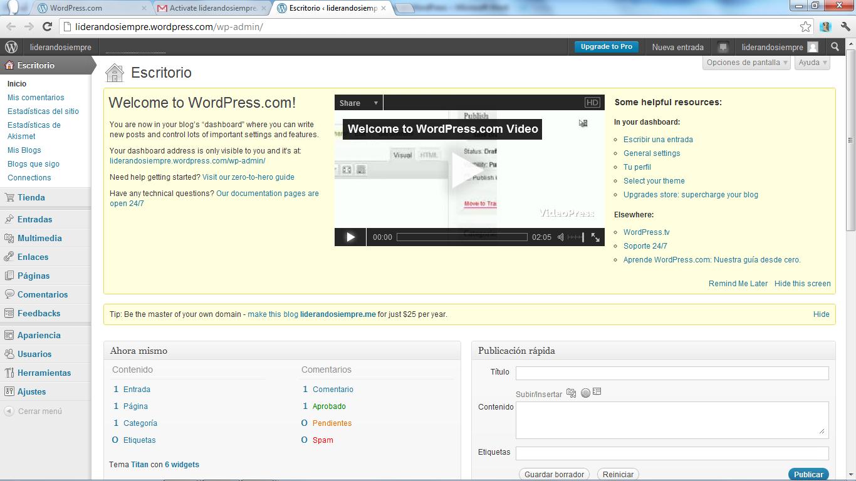Click the Cerrar menú collapse arrow icon

pos(9,411)
